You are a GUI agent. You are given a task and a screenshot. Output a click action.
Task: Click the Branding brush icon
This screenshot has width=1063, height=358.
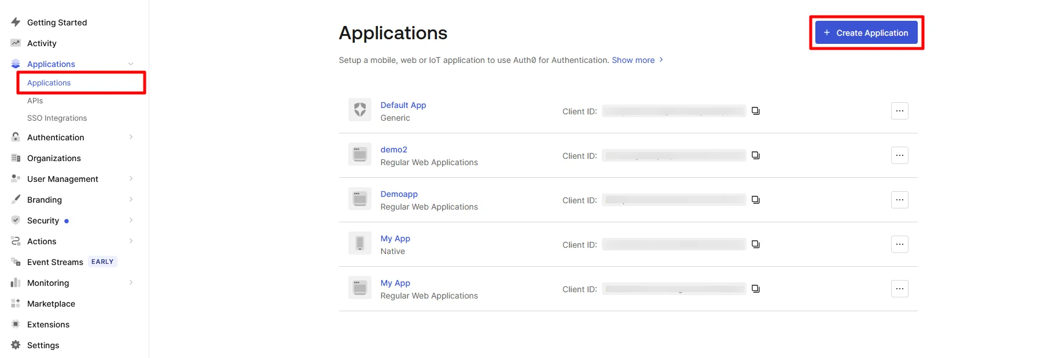pyautogui.click(x=16, y=199)
